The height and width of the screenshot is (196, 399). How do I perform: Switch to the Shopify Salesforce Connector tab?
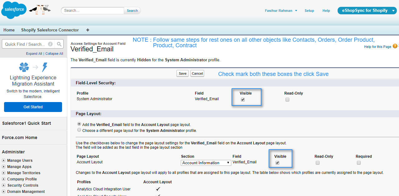(50, 30)
